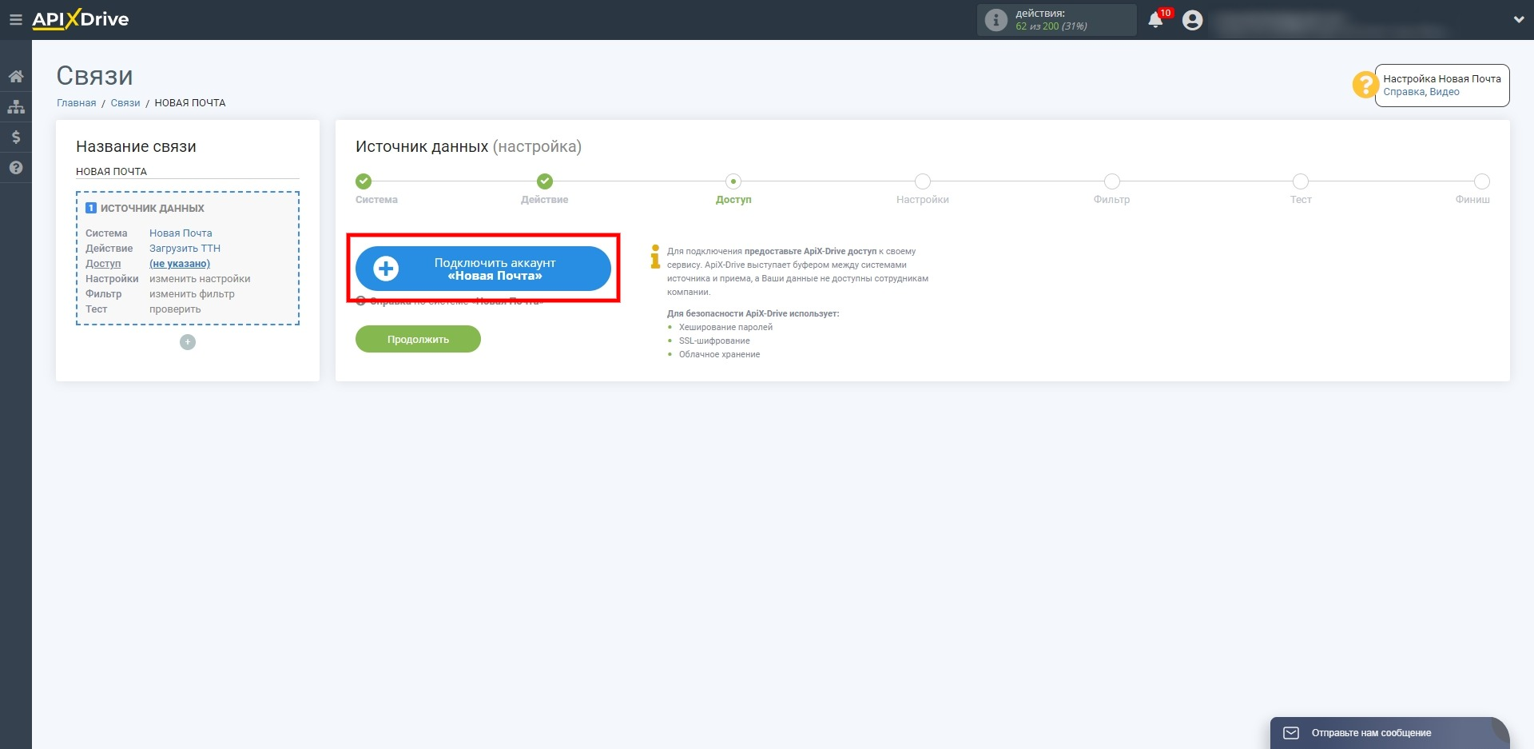Select the Доступ step

tap(733, 181)
